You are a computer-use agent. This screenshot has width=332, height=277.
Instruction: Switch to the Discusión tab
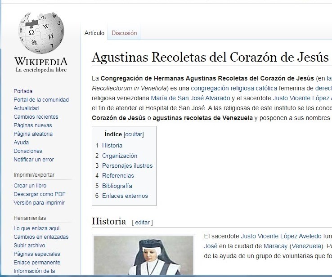124,33
